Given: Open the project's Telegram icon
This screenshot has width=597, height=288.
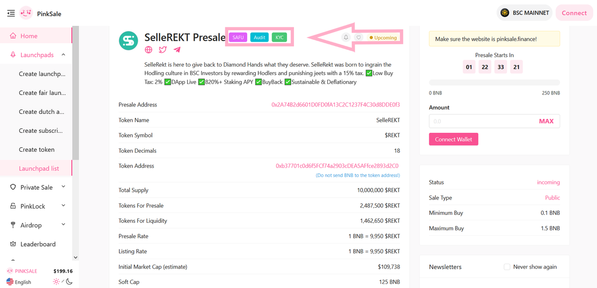Looking at the screenshot, I should pyautogui.click(x=177, y=49).
